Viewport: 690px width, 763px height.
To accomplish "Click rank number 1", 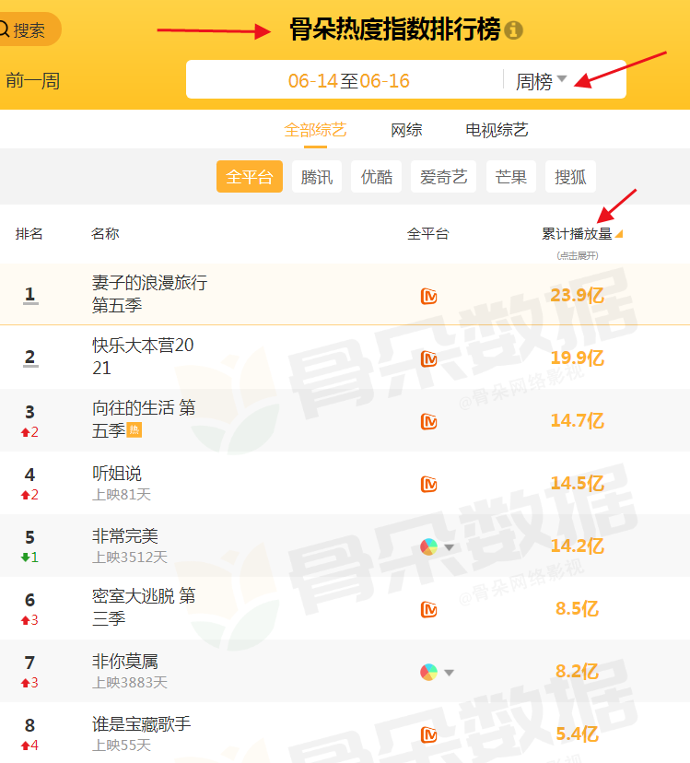I will (x=30, y=294).
